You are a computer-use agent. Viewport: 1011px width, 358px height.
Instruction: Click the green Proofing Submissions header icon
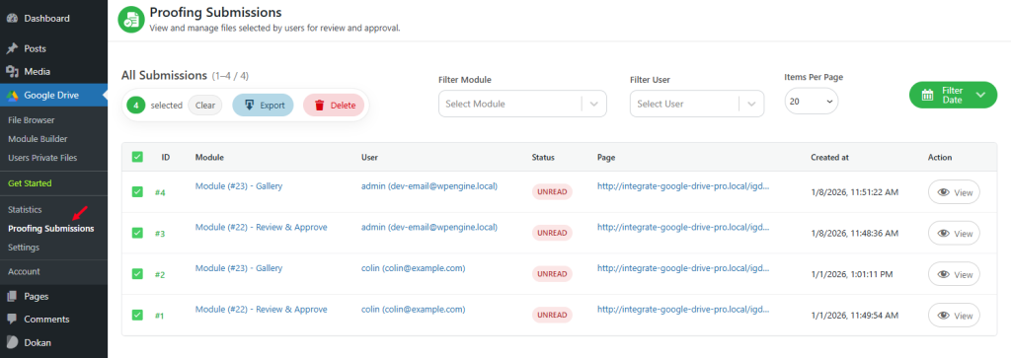tap(131, 20)
